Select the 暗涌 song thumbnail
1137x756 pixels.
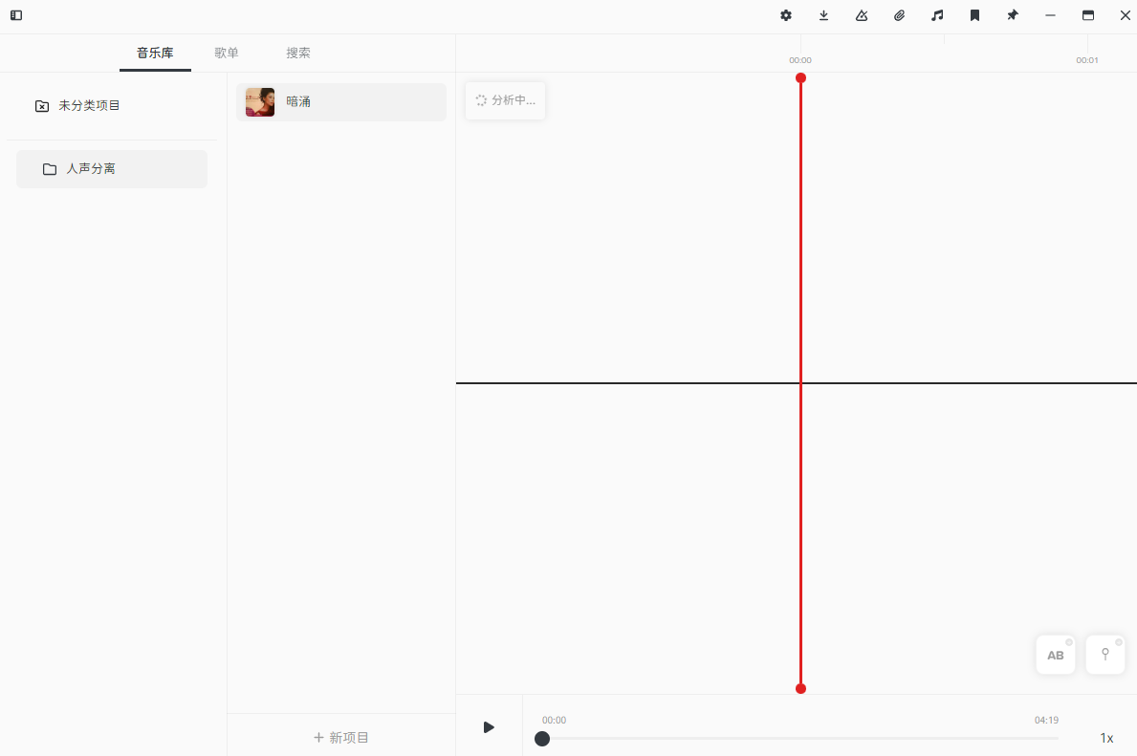[260, 102]
